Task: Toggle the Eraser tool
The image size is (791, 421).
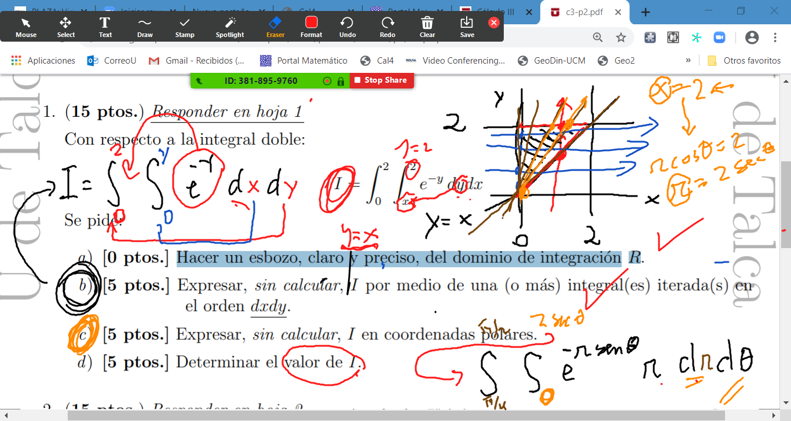Action: 276,27
